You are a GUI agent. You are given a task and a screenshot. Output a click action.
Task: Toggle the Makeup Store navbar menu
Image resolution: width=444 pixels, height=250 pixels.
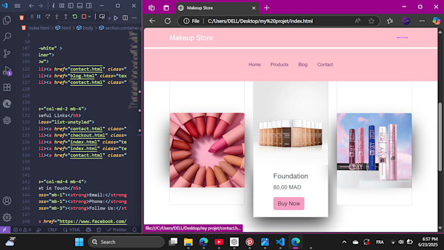click(402, 37)
